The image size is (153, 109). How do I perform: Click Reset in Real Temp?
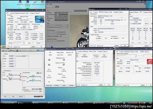point(64,85)
